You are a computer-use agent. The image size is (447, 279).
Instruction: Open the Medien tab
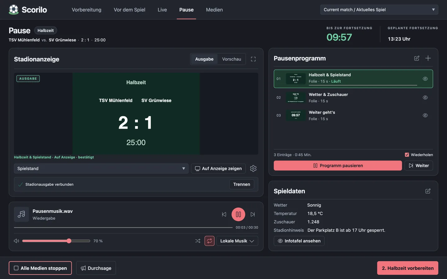point(214,10)
